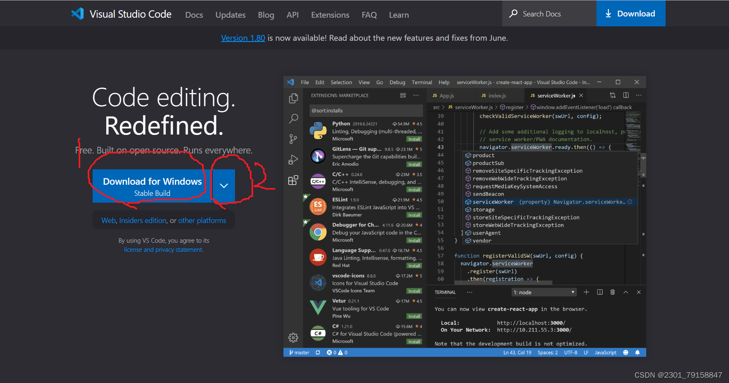
Task: Open Source Control icon in activity bar
Action: coord(293,139)
